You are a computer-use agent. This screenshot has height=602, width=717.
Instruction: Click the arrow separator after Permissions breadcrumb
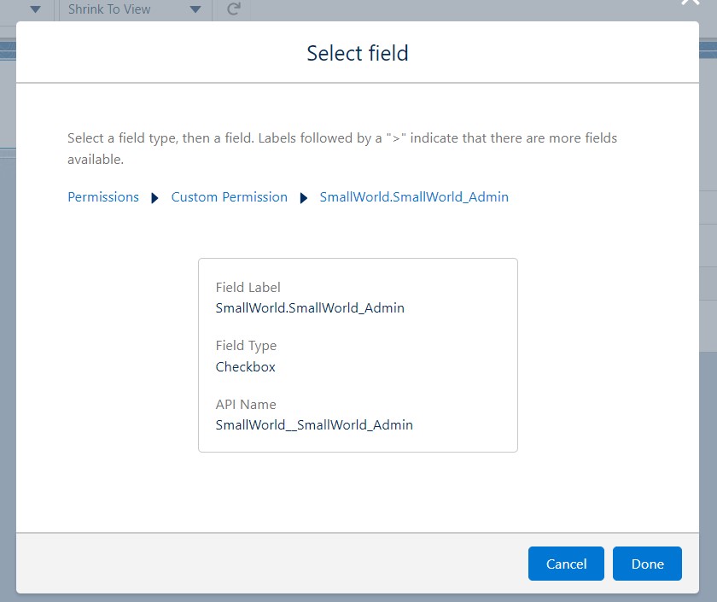[x=154, y=197]
